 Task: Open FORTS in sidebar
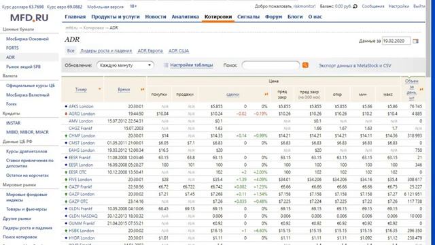pos(12,48)
